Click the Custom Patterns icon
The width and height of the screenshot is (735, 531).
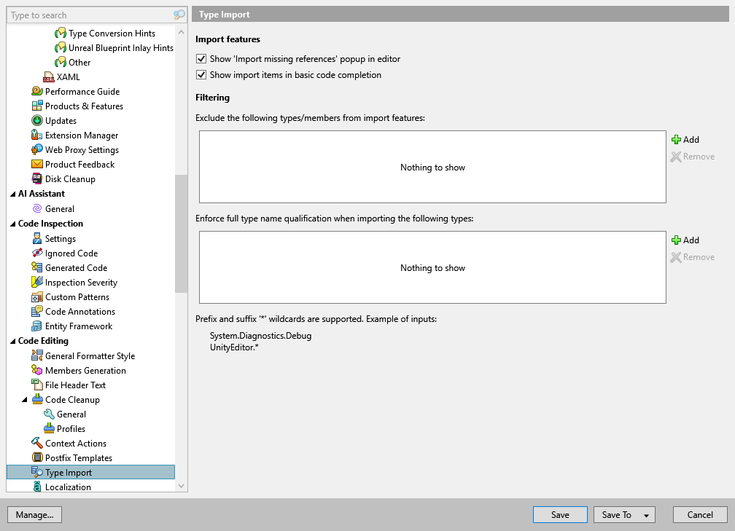tap(37, 297)
